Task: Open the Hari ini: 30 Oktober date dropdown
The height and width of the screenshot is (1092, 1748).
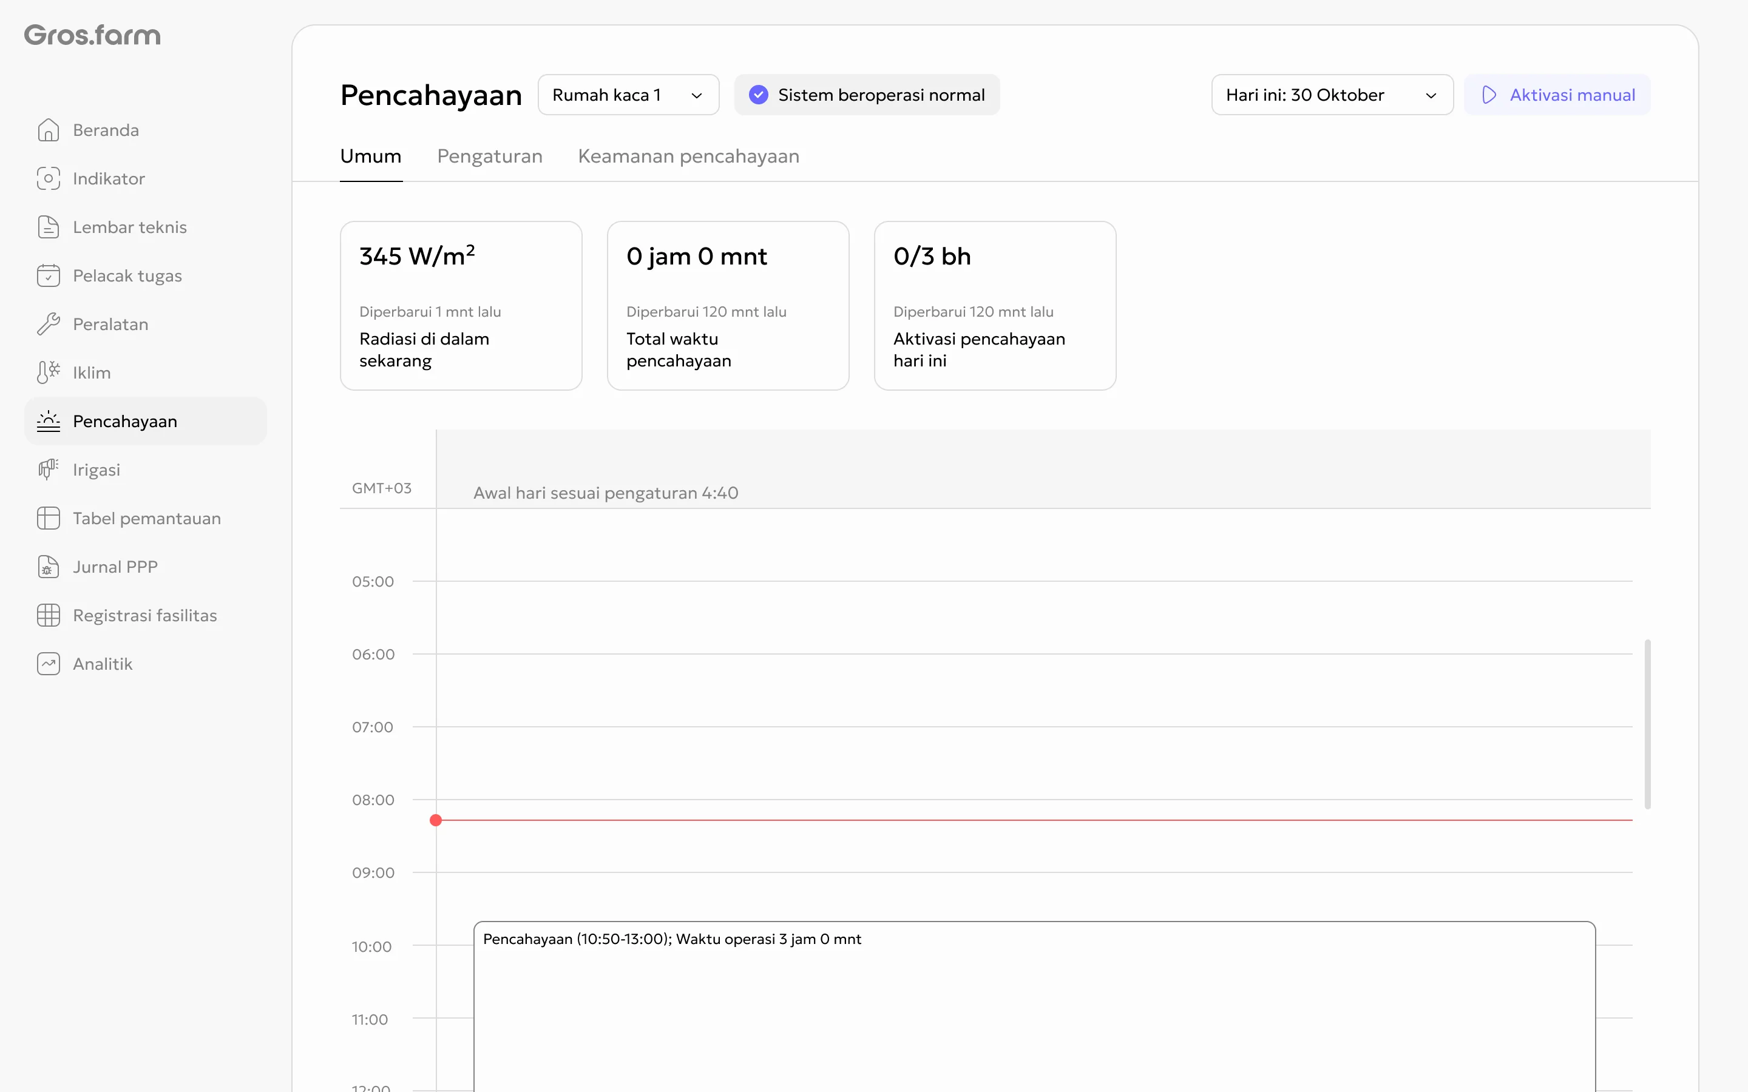Action: pos(1332,95)
